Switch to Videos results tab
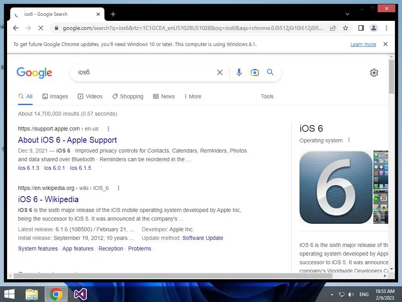 pyautogui.click(x=90, y=97)
